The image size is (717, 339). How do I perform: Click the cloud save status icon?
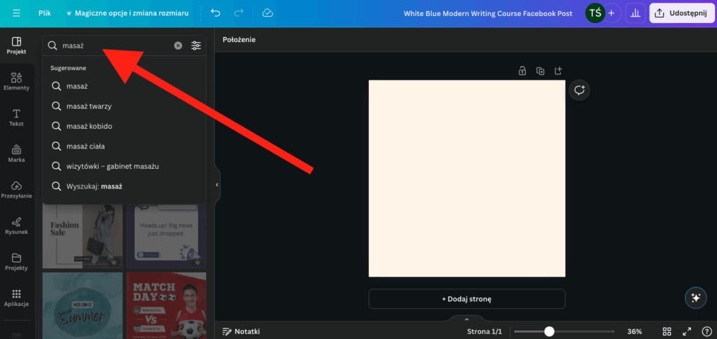pos(267,13)
